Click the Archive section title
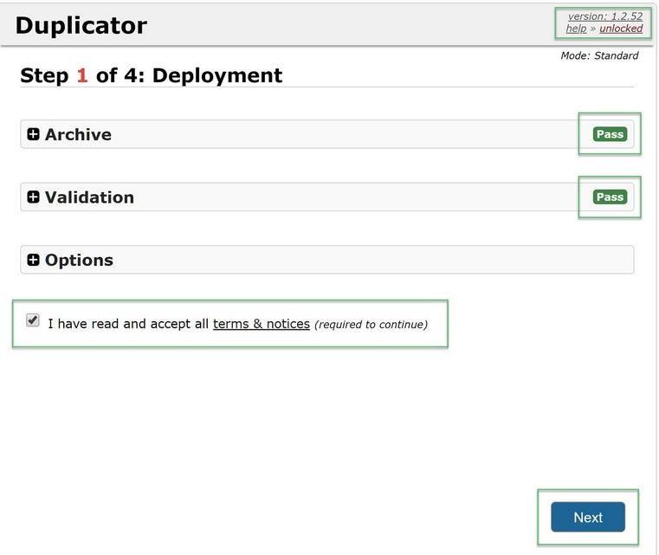 pos(78,134)
